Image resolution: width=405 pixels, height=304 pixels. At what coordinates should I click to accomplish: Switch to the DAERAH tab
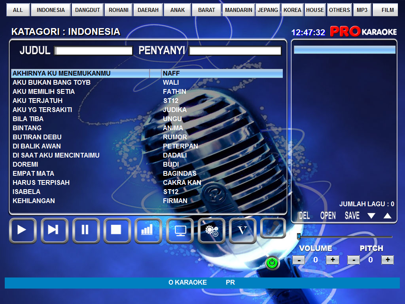click(x=148, y=10)
